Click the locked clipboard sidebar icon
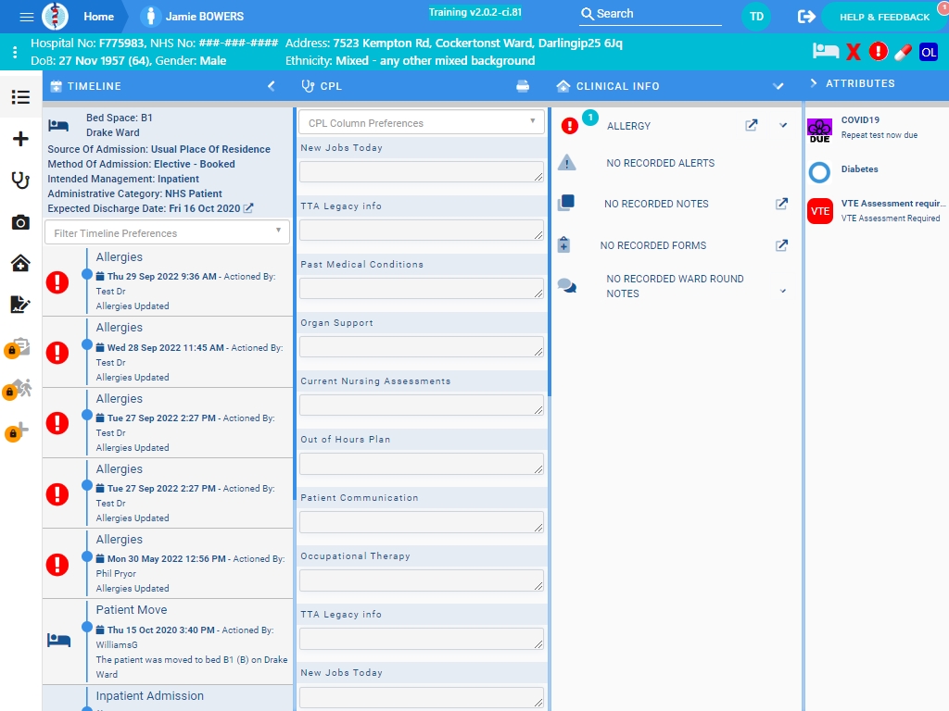The height and width of the screenshot is (711, 949). click(19, 347)
